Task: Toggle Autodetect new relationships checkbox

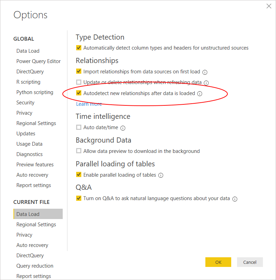Action: (79, 93)
